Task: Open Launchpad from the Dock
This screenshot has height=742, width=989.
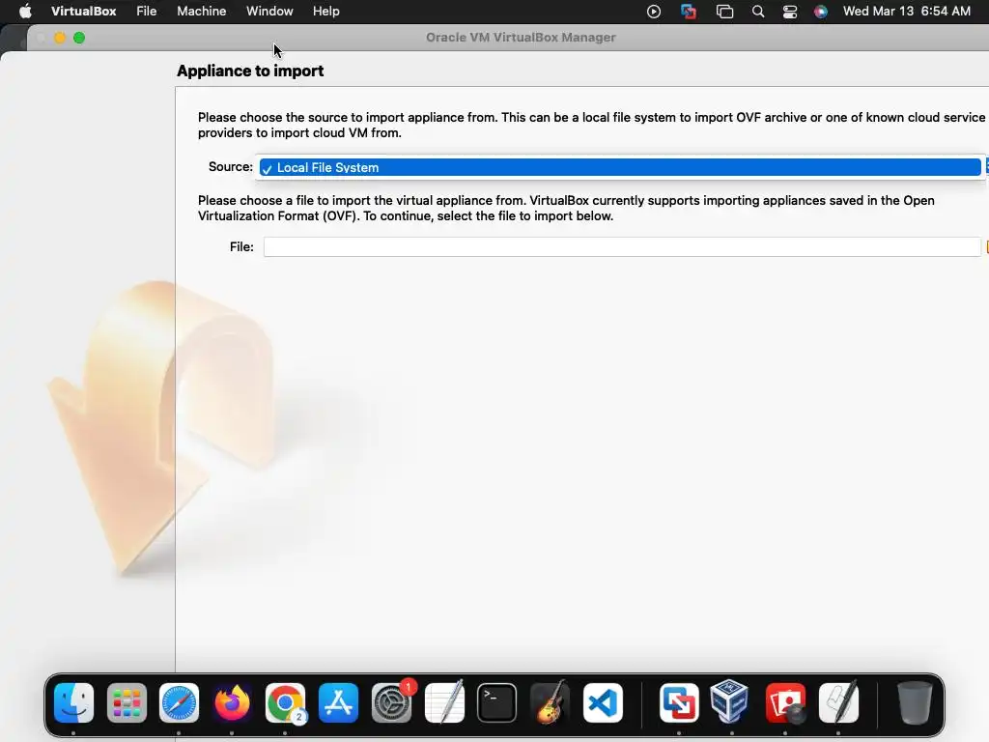Action: pos(127,702)
